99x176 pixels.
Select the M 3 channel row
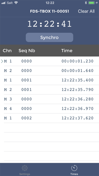click(49, 99)
